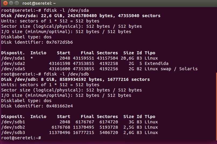The height and width of the screenshot is (144, 217).
Task: Click the sector count 4192258
Action: [109, 64]
